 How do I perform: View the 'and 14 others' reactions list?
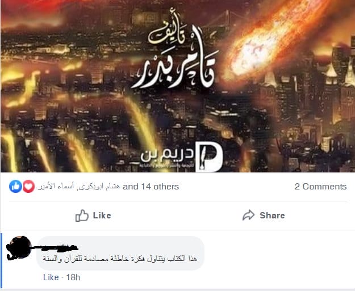(x=151, y=187)
